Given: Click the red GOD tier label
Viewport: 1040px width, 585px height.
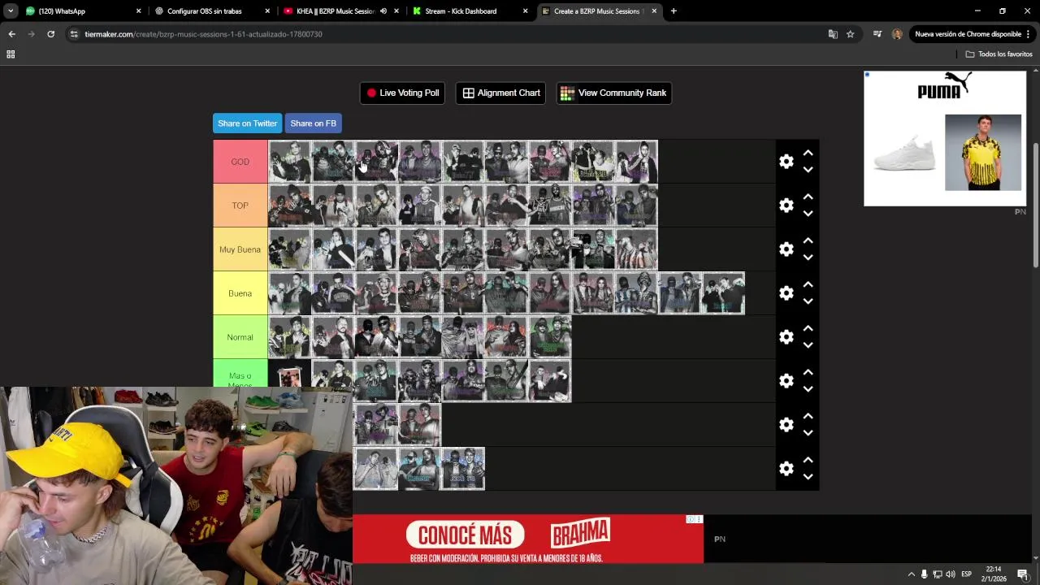Looking at the screenshot, I should coord(240,162).
